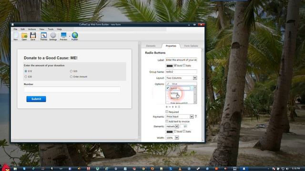Click the Preview monitor icon
Image resolution: width=305 pixels, height=171 pixels.
point(63,36)
